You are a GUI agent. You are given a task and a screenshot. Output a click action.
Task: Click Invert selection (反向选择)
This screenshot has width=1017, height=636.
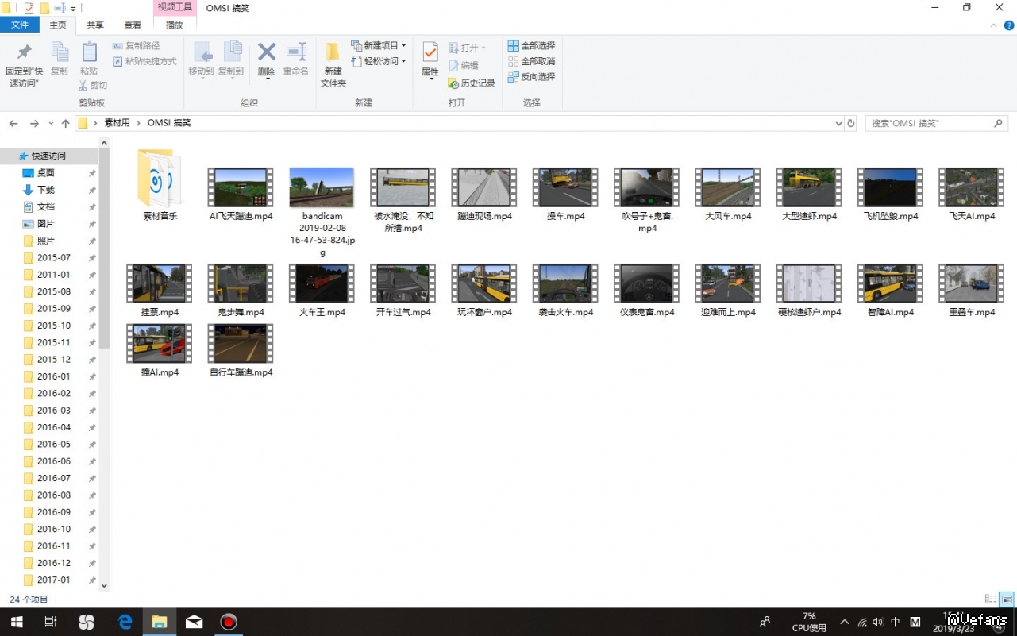point(531,77)
